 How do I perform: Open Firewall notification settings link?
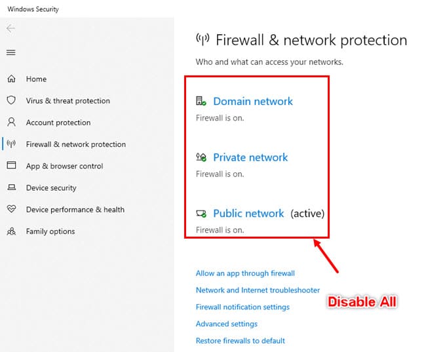[x=242, y=307]
